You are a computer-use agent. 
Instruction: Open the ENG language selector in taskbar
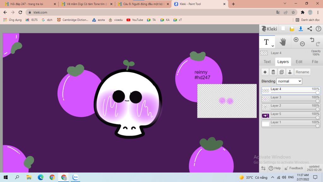[x=291, y=177]
